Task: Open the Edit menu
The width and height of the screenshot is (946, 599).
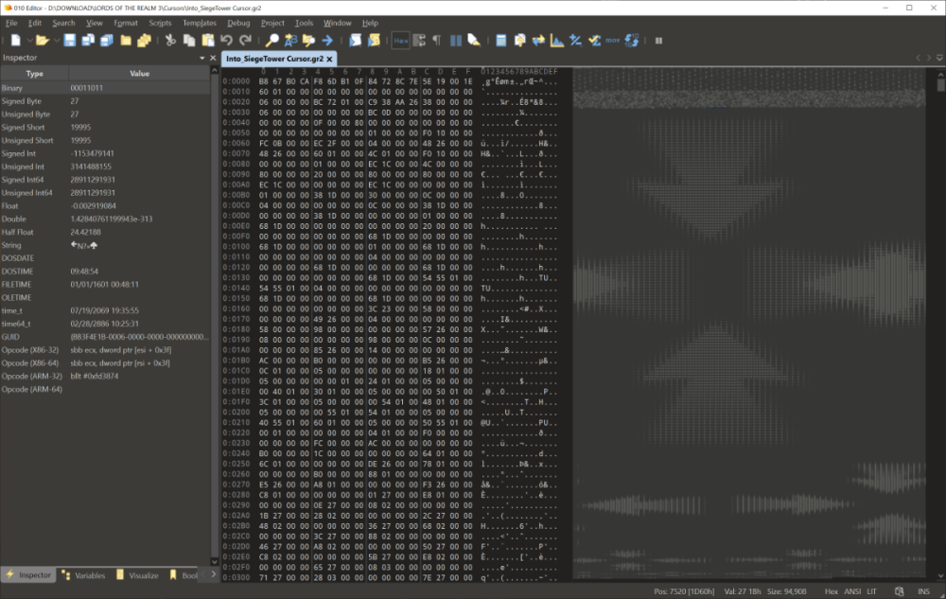Action: point(35,23)
